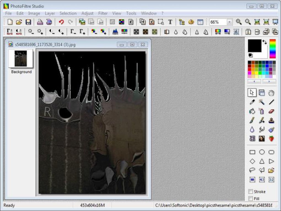The image size is (281, 211).
Task: Expand the 66% zoom dropdown
Action: coord(229,22)
